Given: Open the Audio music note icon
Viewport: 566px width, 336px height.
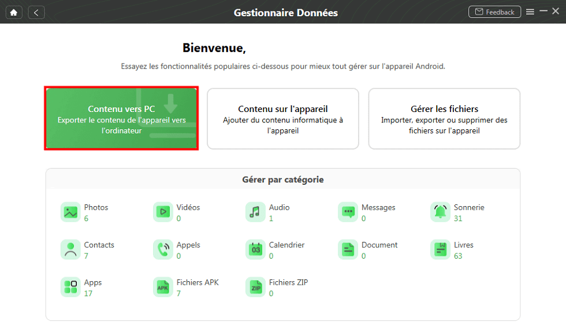Looking at the screenshot, I should 255,212.
